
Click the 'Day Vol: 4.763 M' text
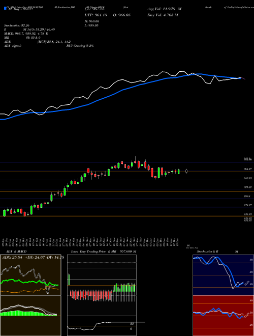[x=163, y=15]
